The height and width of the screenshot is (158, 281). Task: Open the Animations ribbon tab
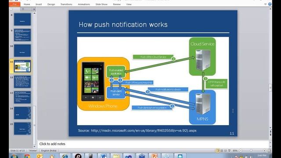(x=84, y=4)
